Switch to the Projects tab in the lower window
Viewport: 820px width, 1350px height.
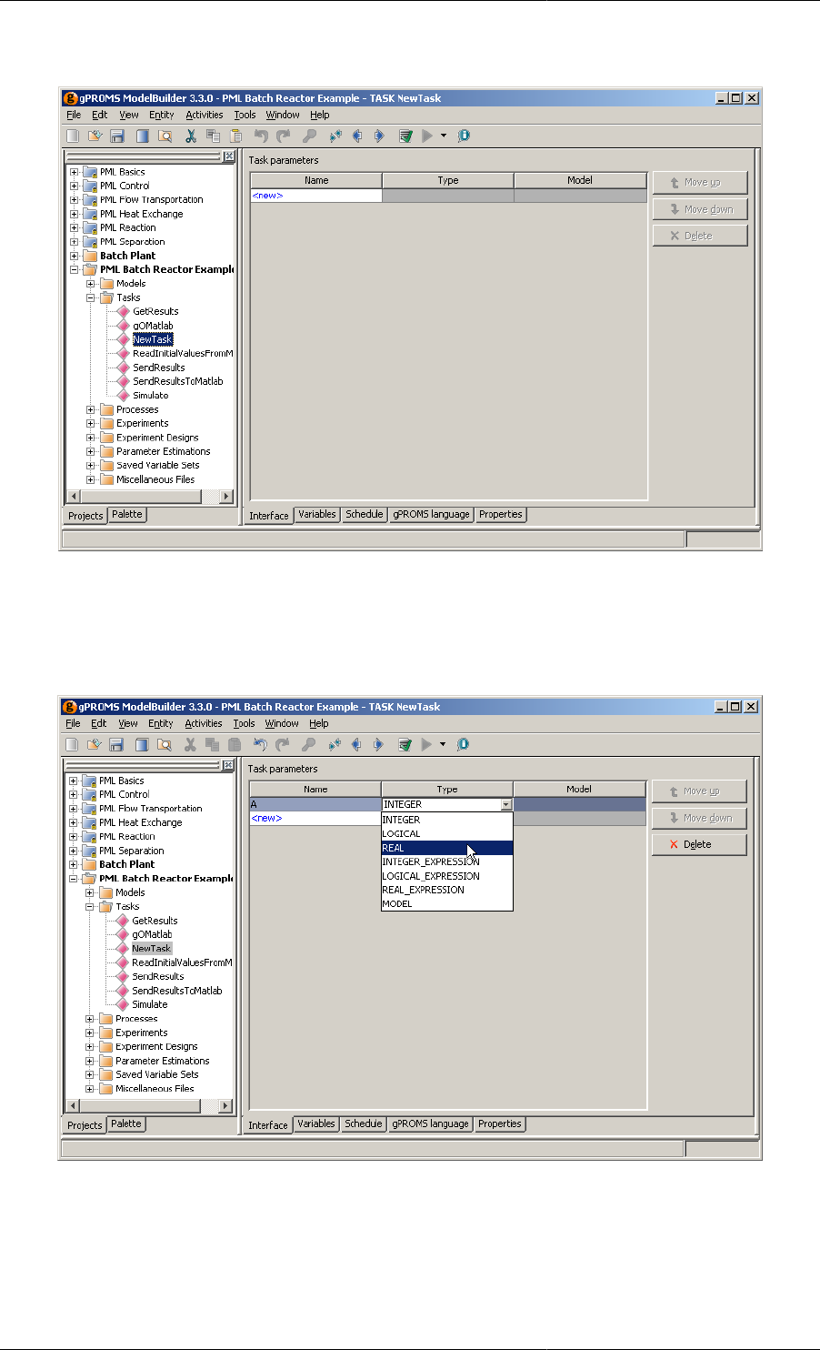point(85,1124)
